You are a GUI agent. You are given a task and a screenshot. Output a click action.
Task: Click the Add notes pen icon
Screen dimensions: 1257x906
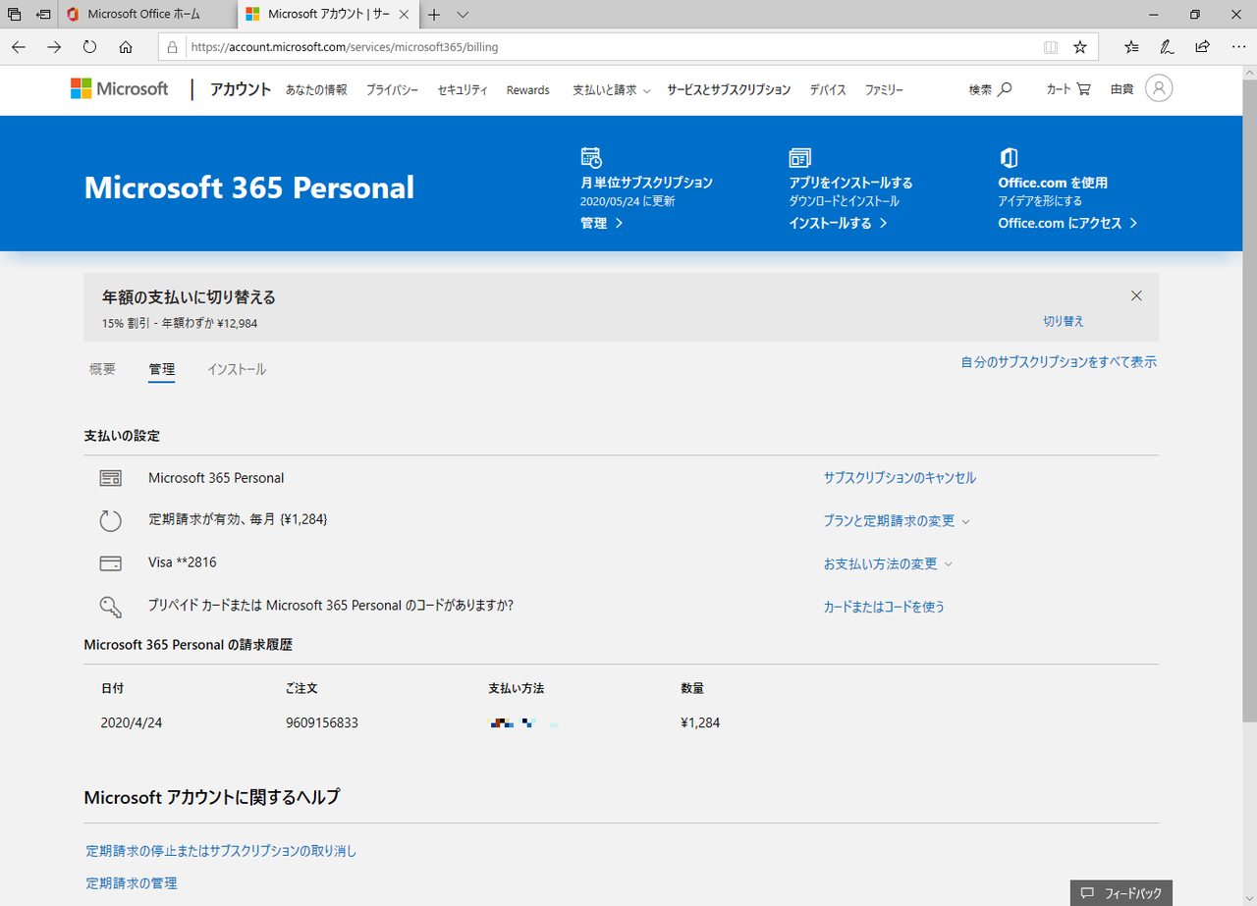click(x=1167, y=46)
